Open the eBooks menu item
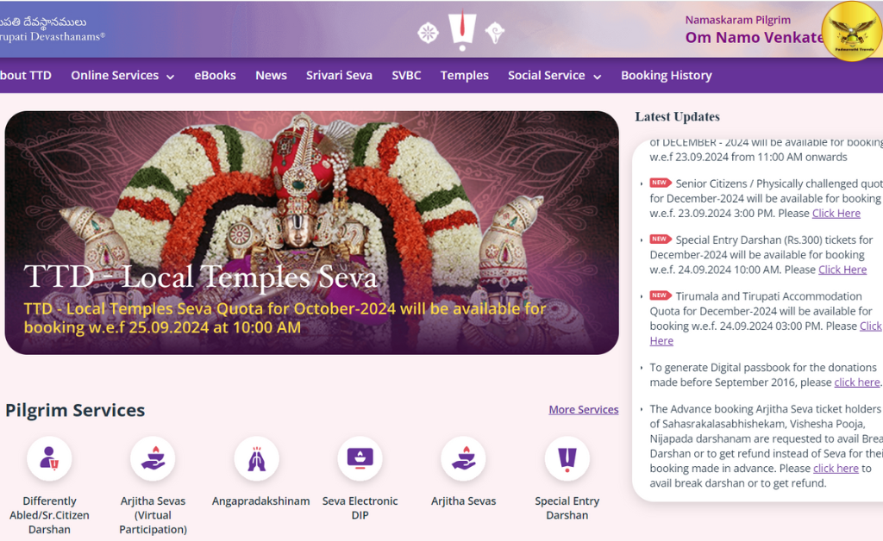The height and width of the screenshot is (541, 883). coord(215,75)
